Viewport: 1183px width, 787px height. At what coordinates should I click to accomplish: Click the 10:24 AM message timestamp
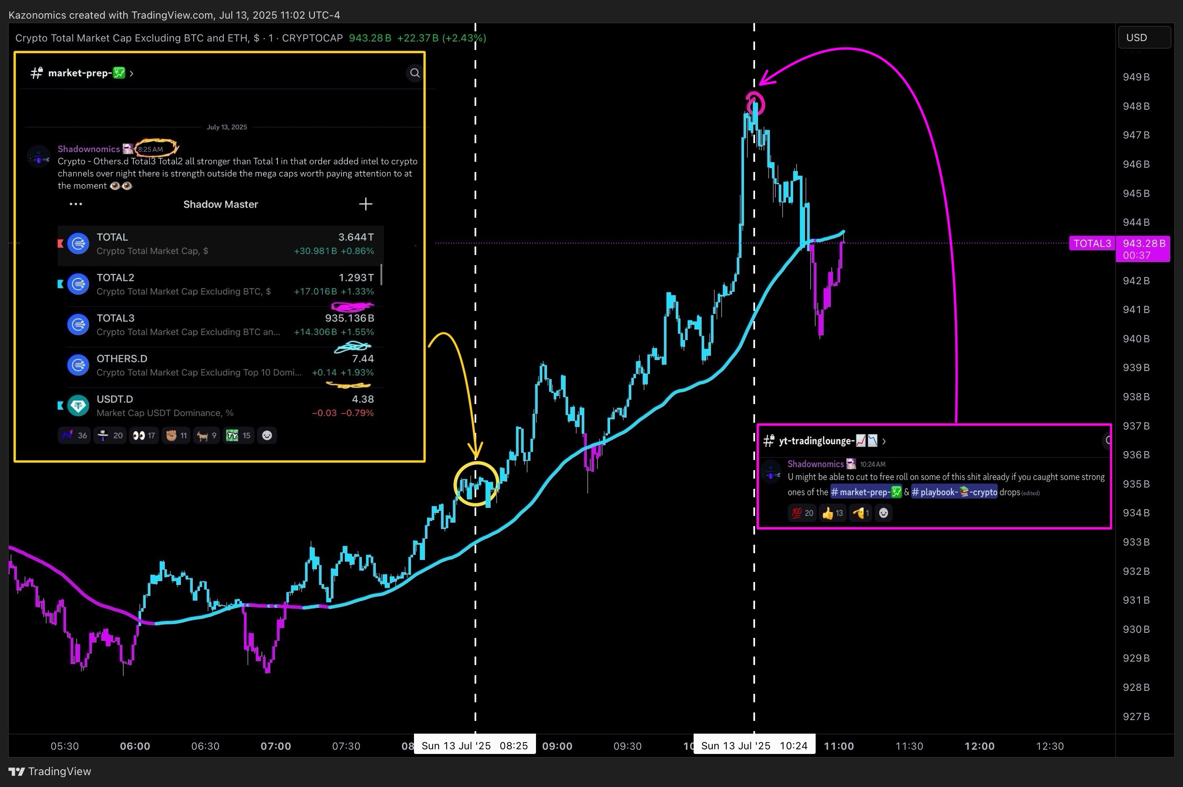[x=873, y=465]
